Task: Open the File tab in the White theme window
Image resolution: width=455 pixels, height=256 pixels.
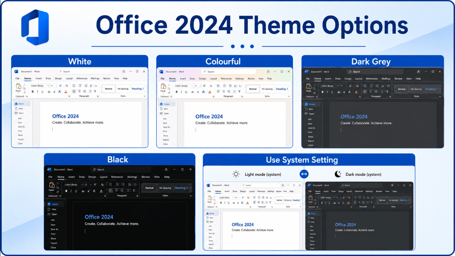Action: pos(17,78)
